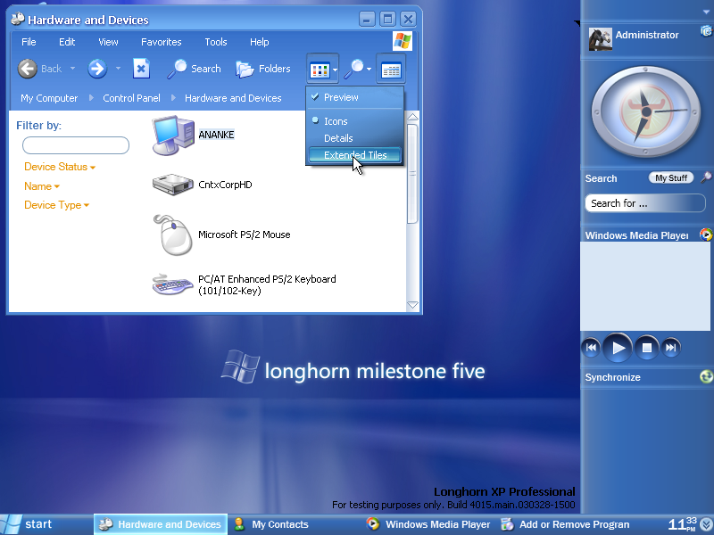714x535 pixels.
Task: Select the Microsoft PS/2 Mouse icon
Action: pos(172,235)
